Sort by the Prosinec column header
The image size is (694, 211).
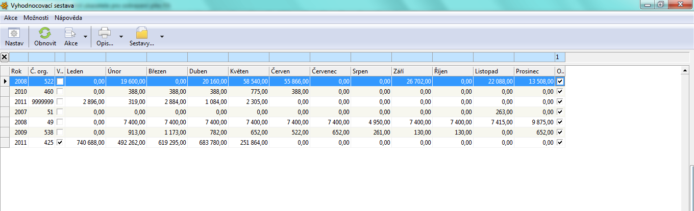pyautogui.click(x=534, y=71)
